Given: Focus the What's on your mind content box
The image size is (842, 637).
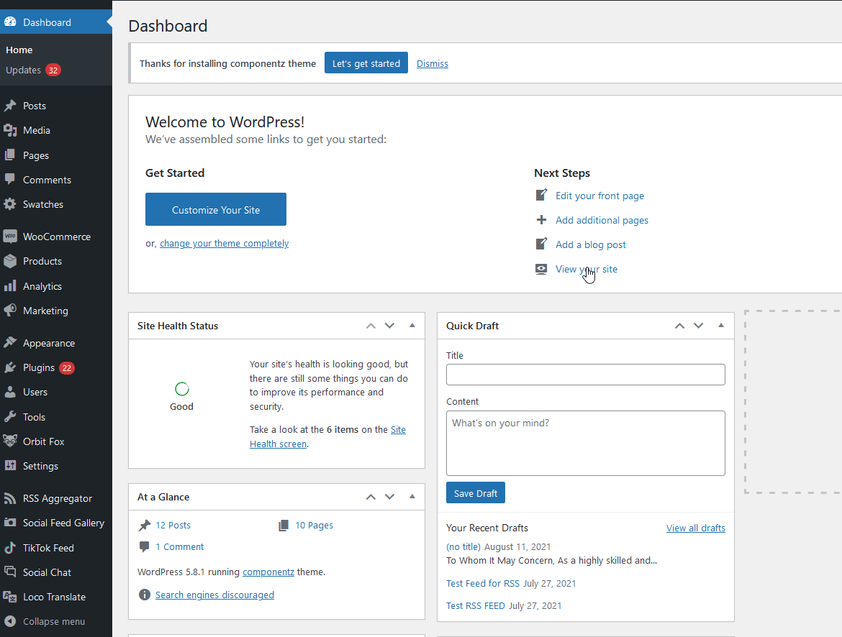Looking at the screenshot, I should (585, 444).
